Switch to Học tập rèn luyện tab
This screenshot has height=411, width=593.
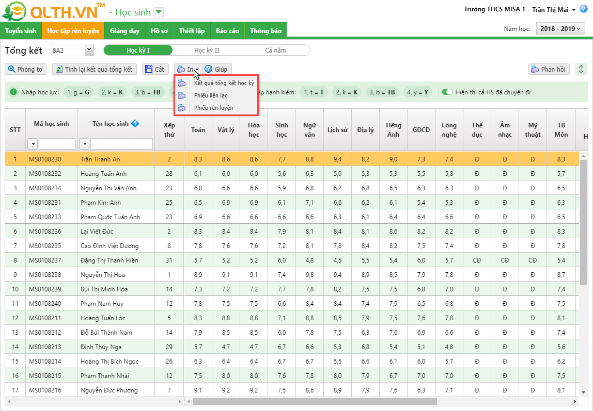(73, 30)
